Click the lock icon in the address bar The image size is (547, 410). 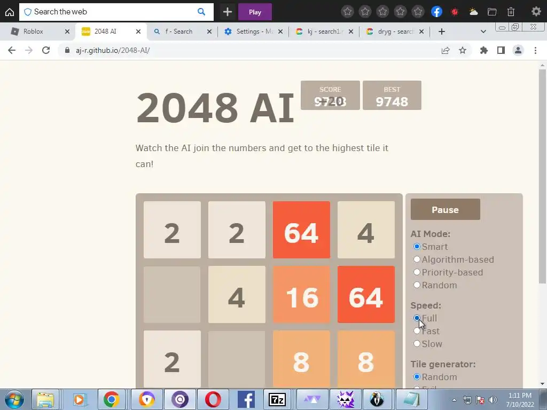[67, 50]
